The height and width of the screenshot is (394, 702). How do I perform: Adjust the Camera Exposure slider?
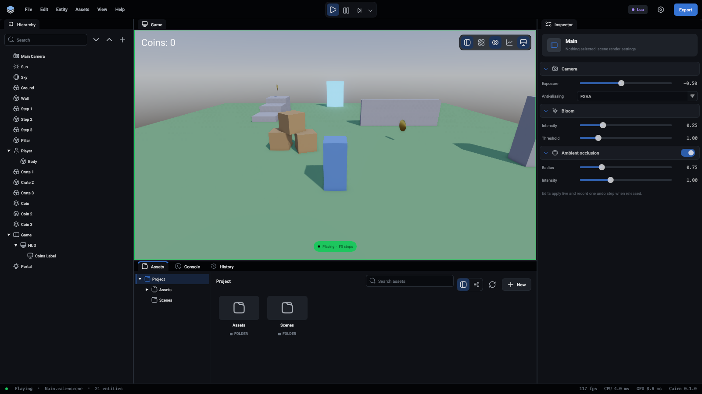[626, 83]
